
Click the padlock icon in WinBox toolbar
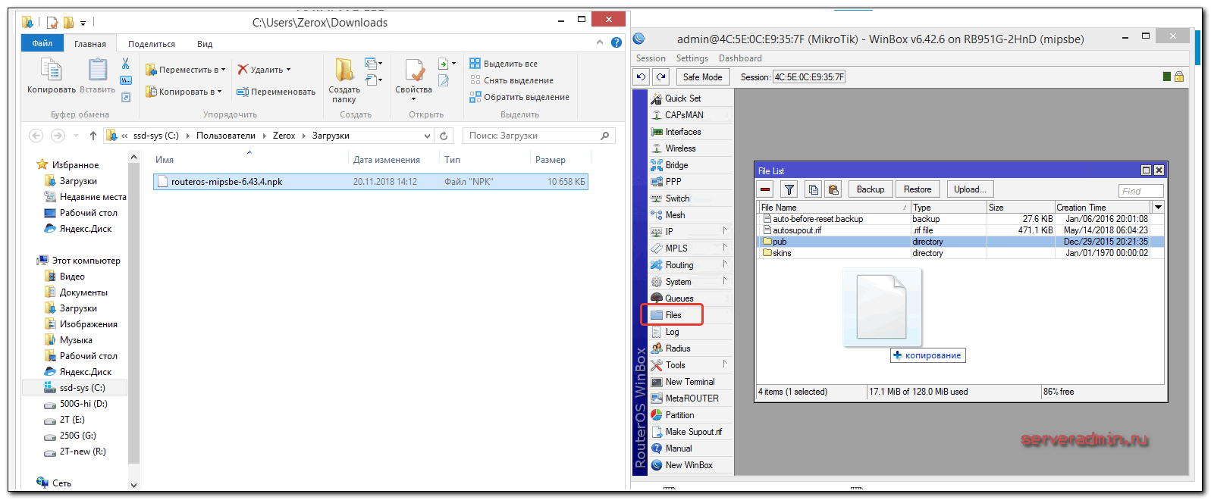[1179, 77]
